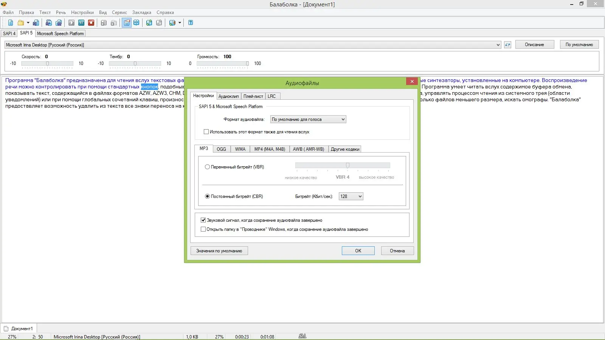Click the insert bookmark toolbar icon
This screenshot has height=340, width=605.
point(149,23)
